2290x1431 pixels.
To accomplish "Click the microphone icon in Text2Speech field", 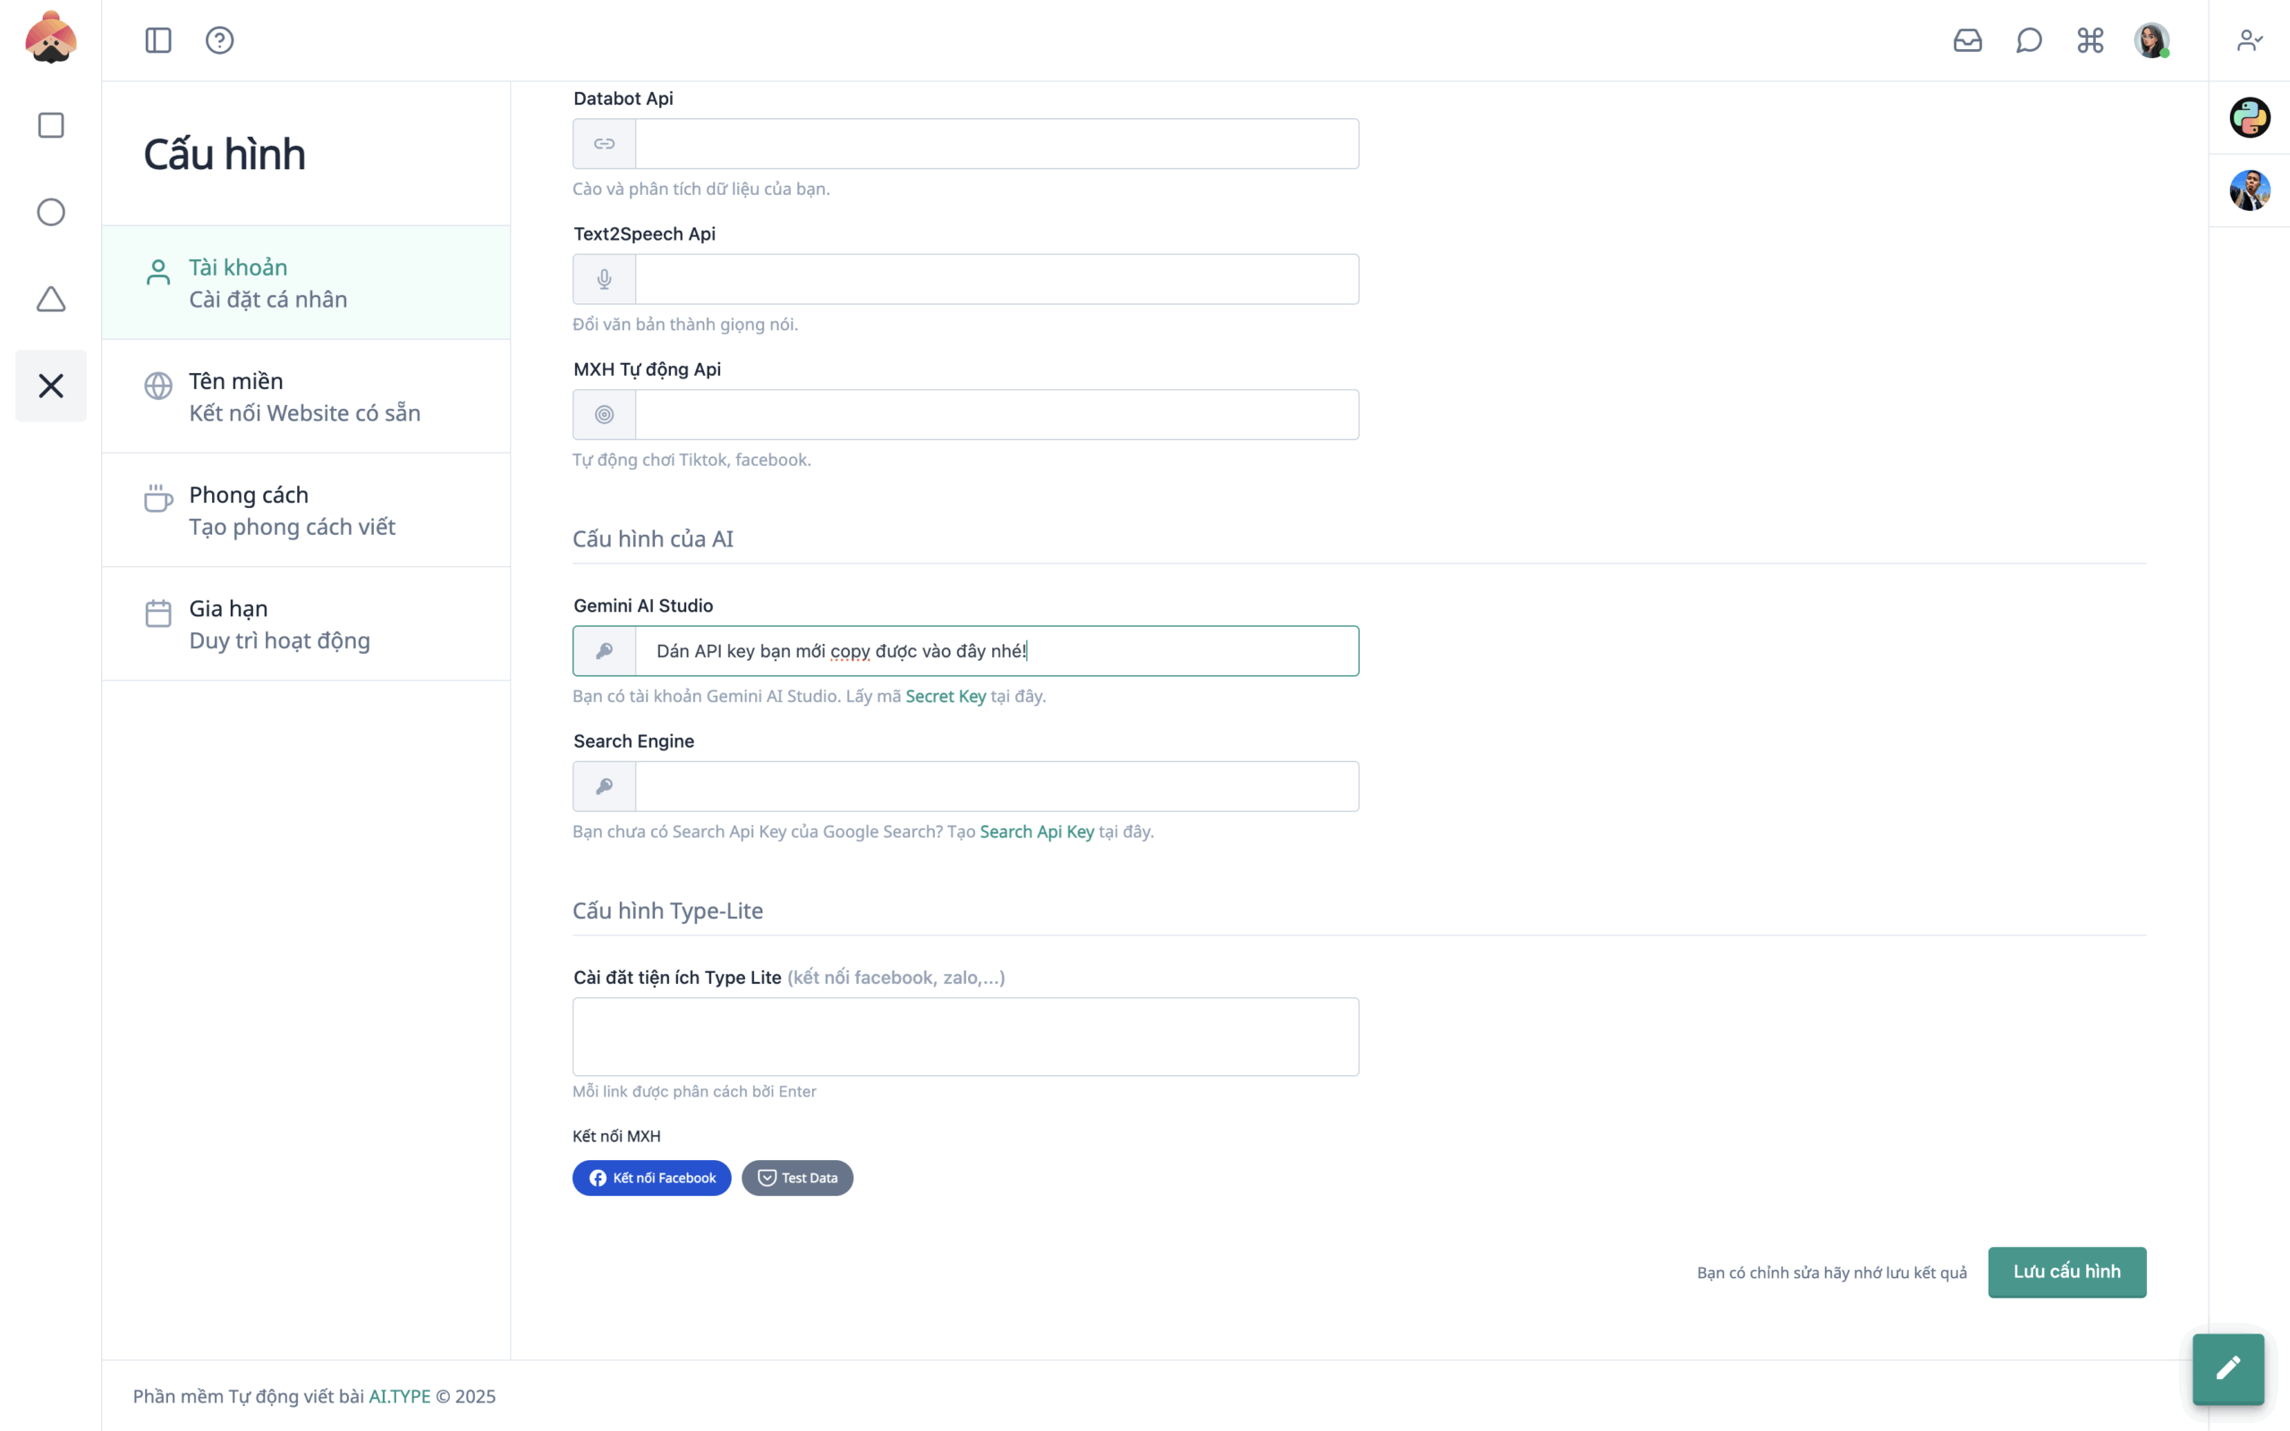I will [x=604, y=279].
